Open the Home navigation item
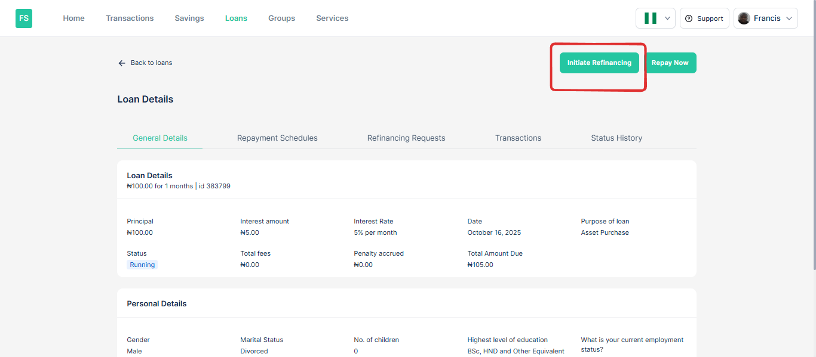 point(73,18)
